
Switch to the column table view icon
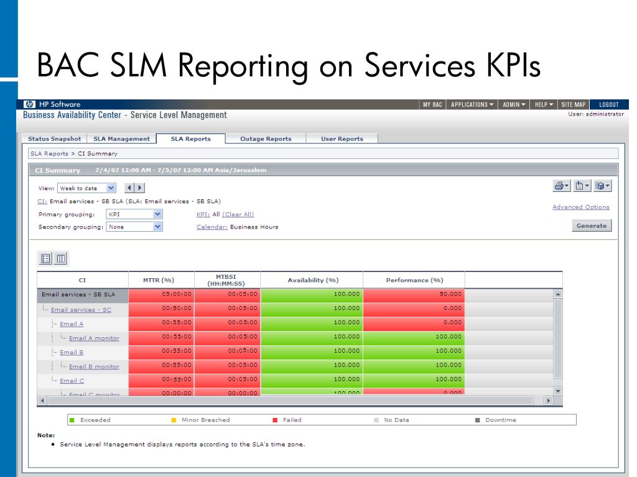pyautogui.click(x=60, y=258)
